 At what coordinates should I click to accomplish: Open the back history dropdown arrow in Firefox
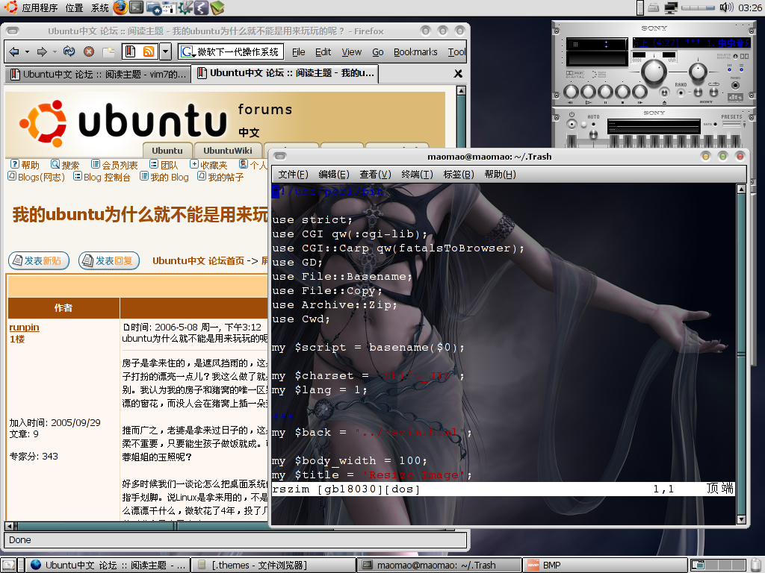[28, 51]
